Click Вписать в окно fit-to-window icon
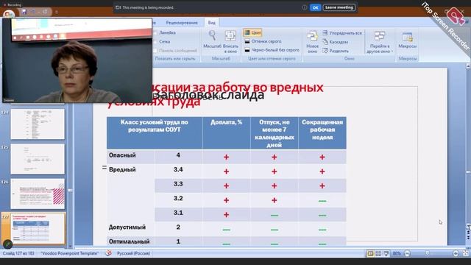471x265 pixels. (x=230, y=41)
